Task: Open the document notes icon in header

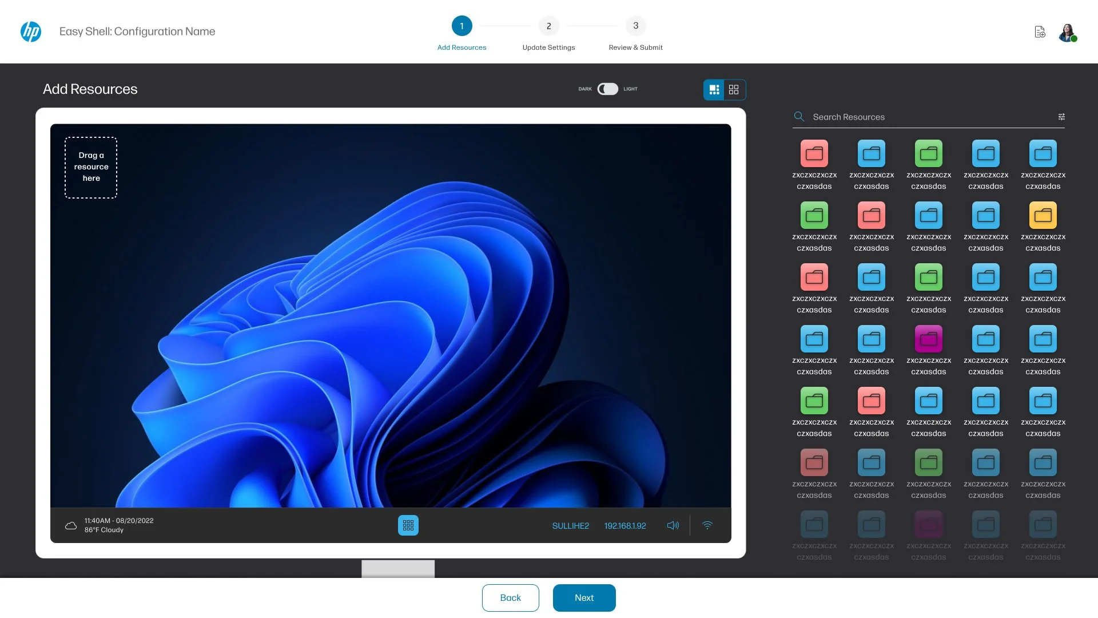Action: pyautogui.click(x=1040, y=32)
